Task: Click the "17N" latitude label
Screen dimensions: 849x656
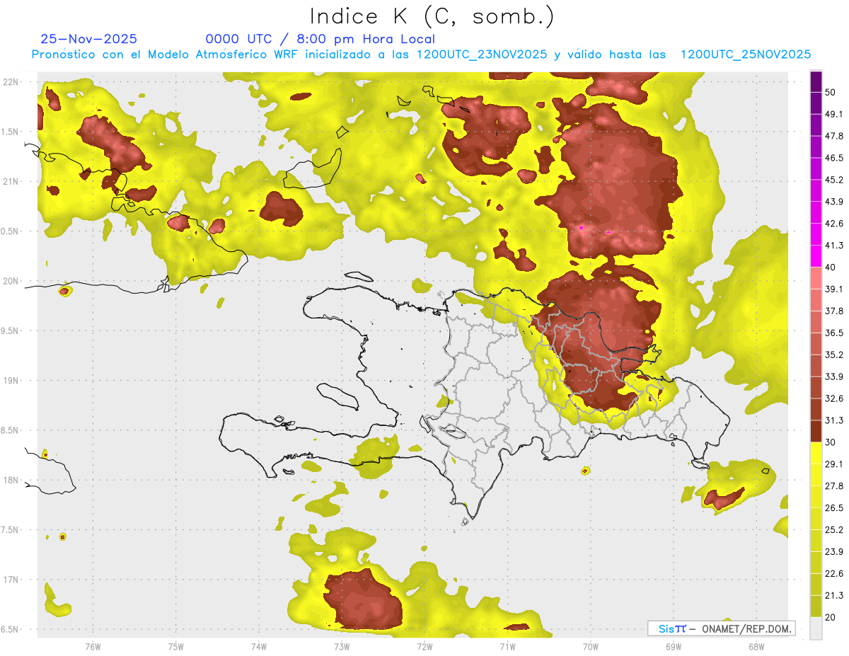Action: [11, 580]
